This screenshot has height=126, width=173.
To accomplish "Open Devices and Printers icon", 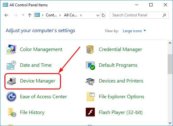I will point(90,82).
